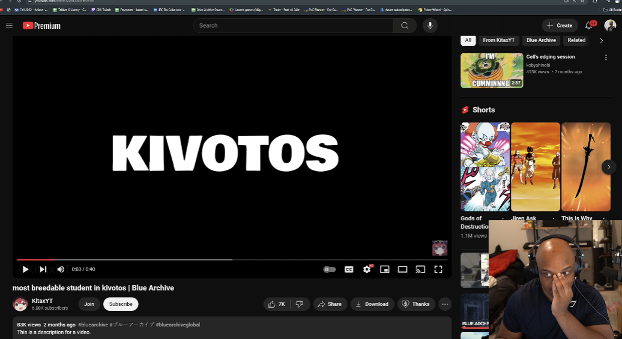The image size is (622, 339).
Task: Click the #bluearchiveglobal hashtag
Action: (x=178, y=325)
